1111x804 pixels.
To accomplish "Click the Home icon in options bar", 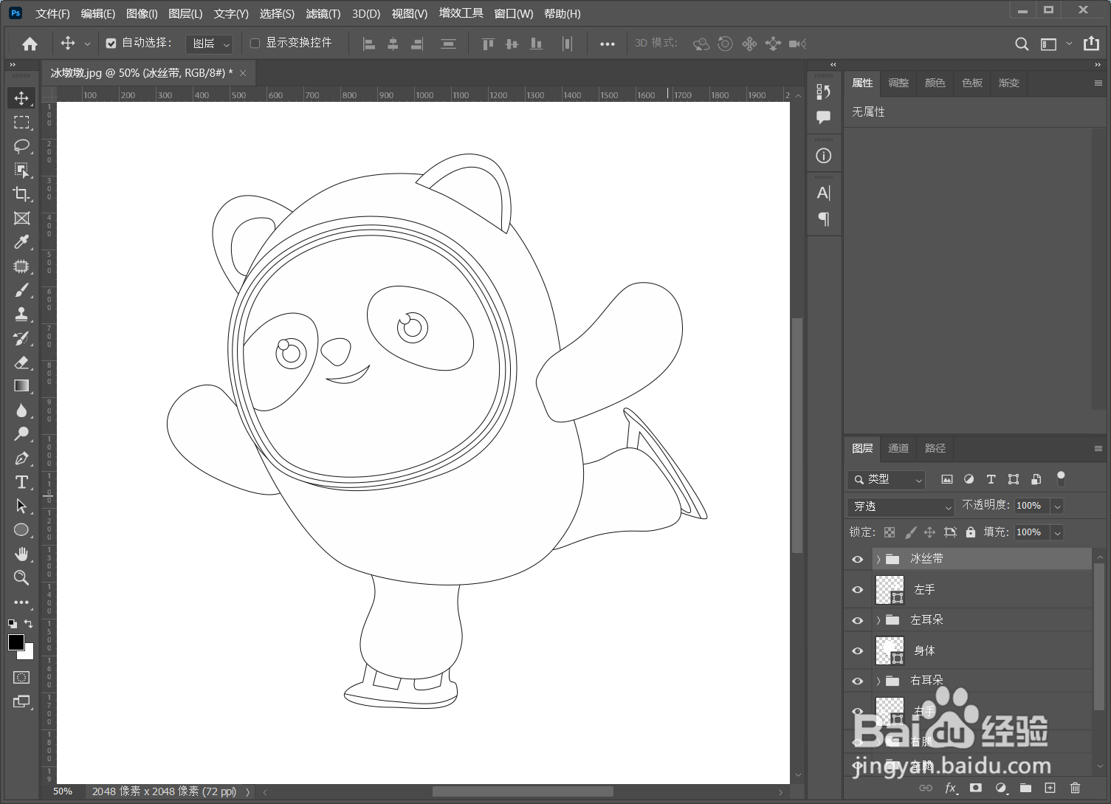I will click(30, 44).
